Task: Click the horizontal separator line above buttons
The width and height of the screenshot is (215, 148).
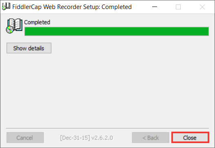Action: (x=108, y=128)
